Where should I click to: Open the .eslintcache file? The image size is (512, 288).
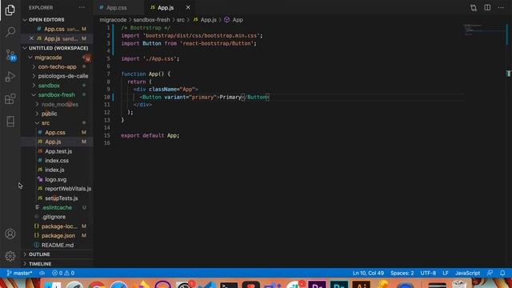point(57,207)
